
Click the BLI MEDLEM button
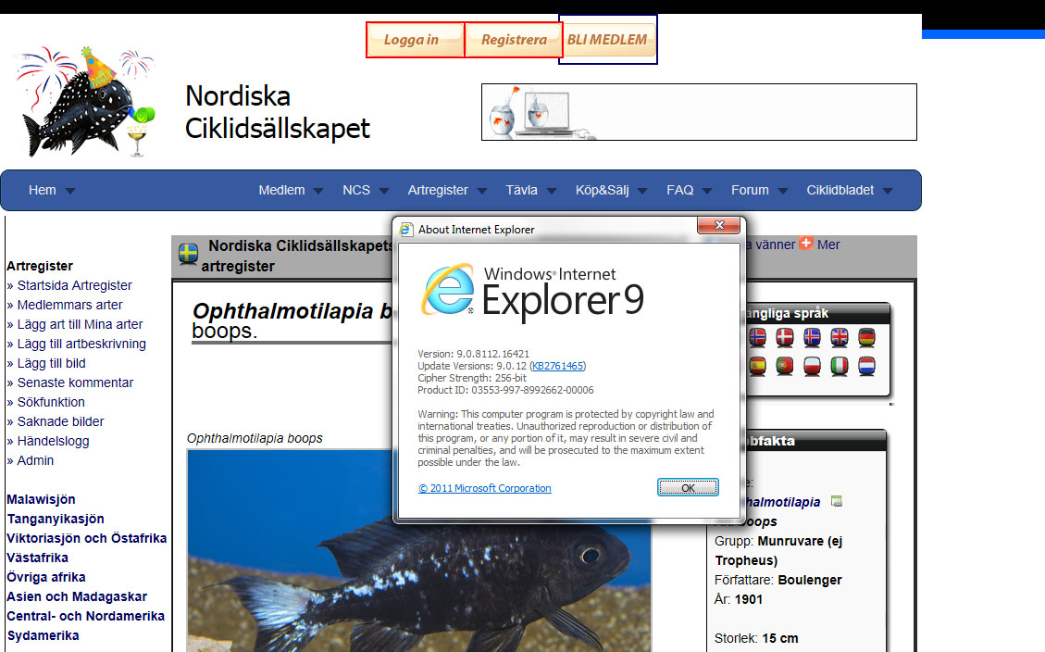(607, 40)
